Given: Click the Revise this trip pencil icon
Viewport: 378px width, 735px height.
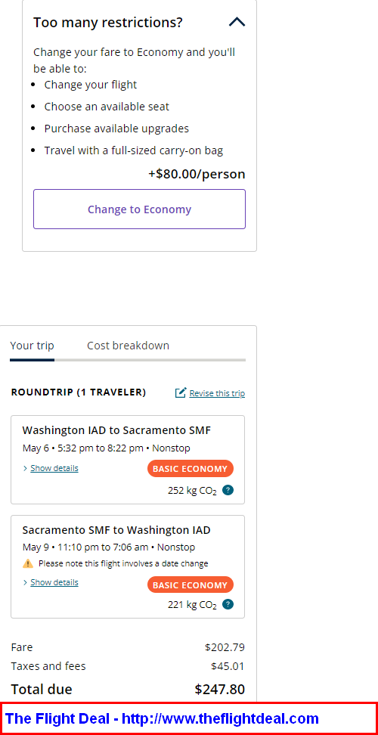Looking at the screenshot, I should [181, 392].
